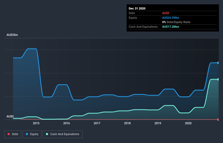The image size is (223, 143).
Task: Click the AU$0 axis label
Action: click(x=10, y=116)
